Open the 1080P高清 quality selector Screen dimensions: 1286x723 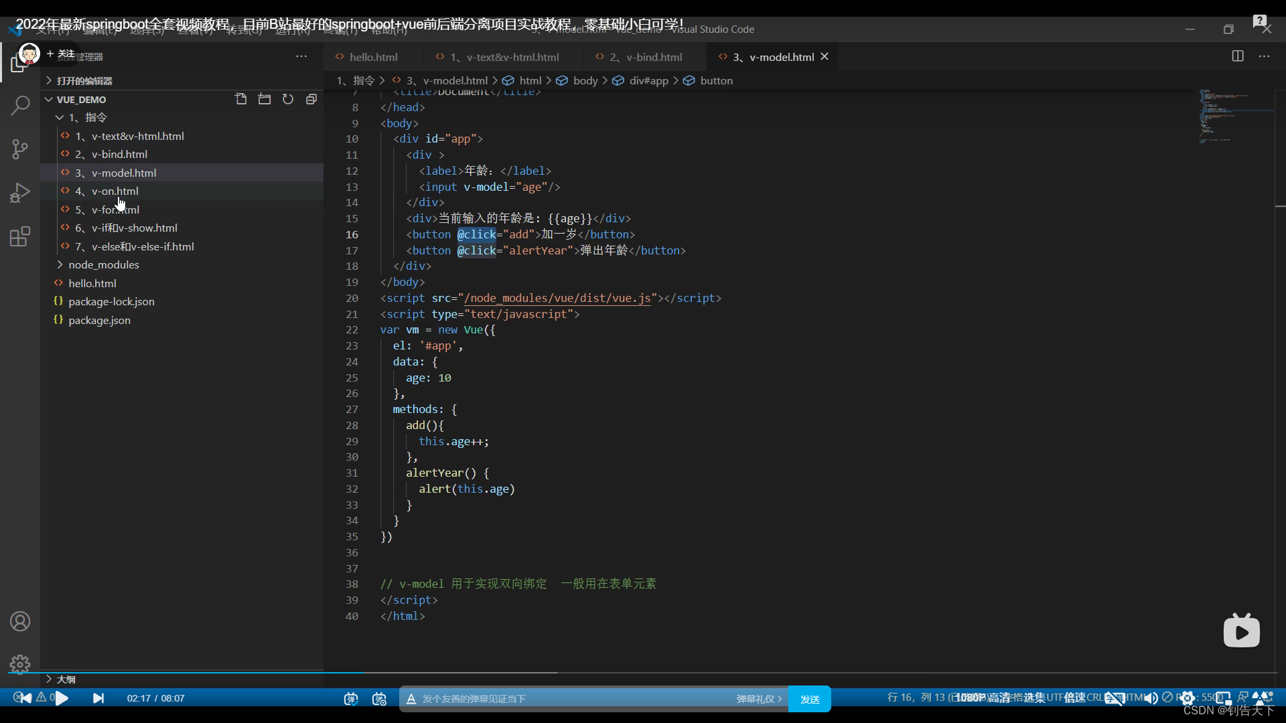pyautogui.click(x=983, y=698)
